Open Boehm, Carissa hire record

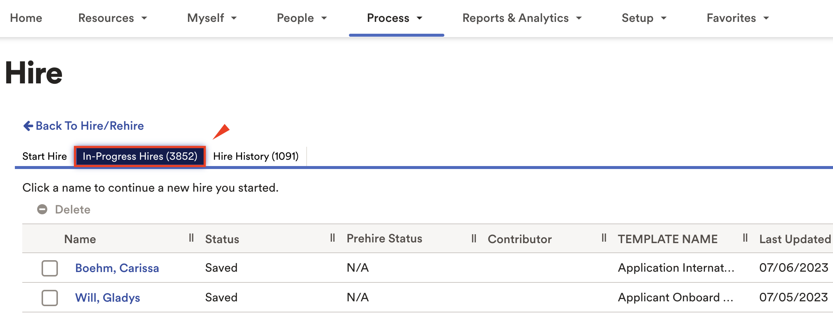(117, 268)
